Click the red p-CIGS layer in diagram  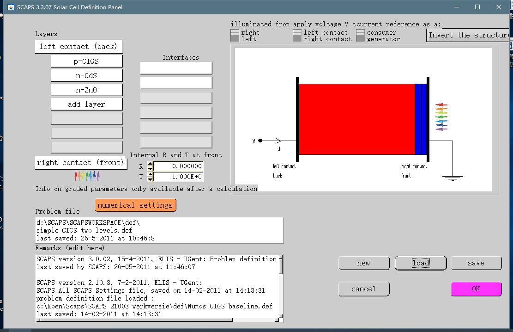click(x=356, y=119)
